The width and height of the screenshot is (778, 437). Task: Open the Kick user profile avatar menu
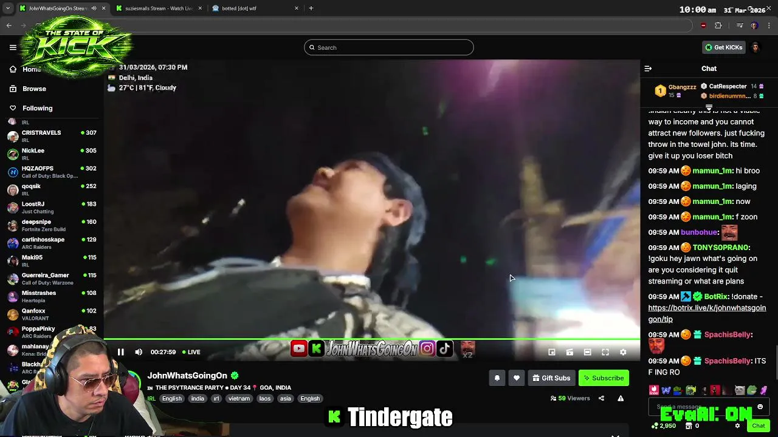pos(756,47)
